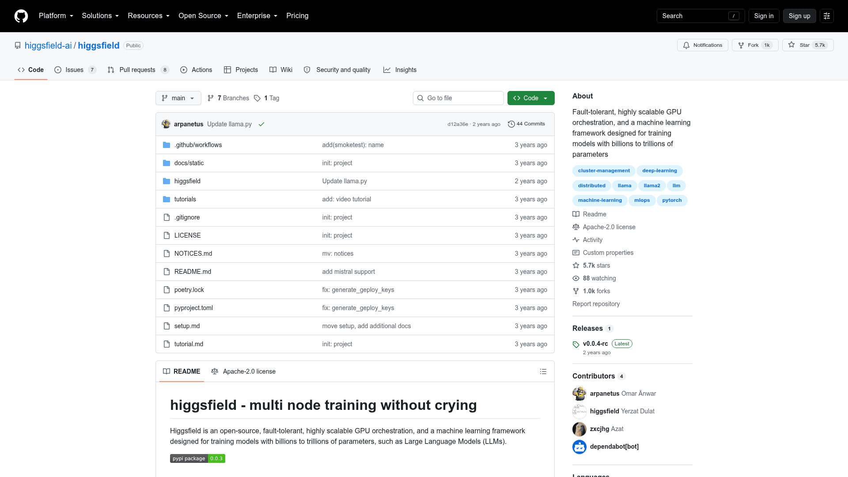Click the tutorials folder icon
This screenshot has height=477, width=848.
tap(167, 199)
